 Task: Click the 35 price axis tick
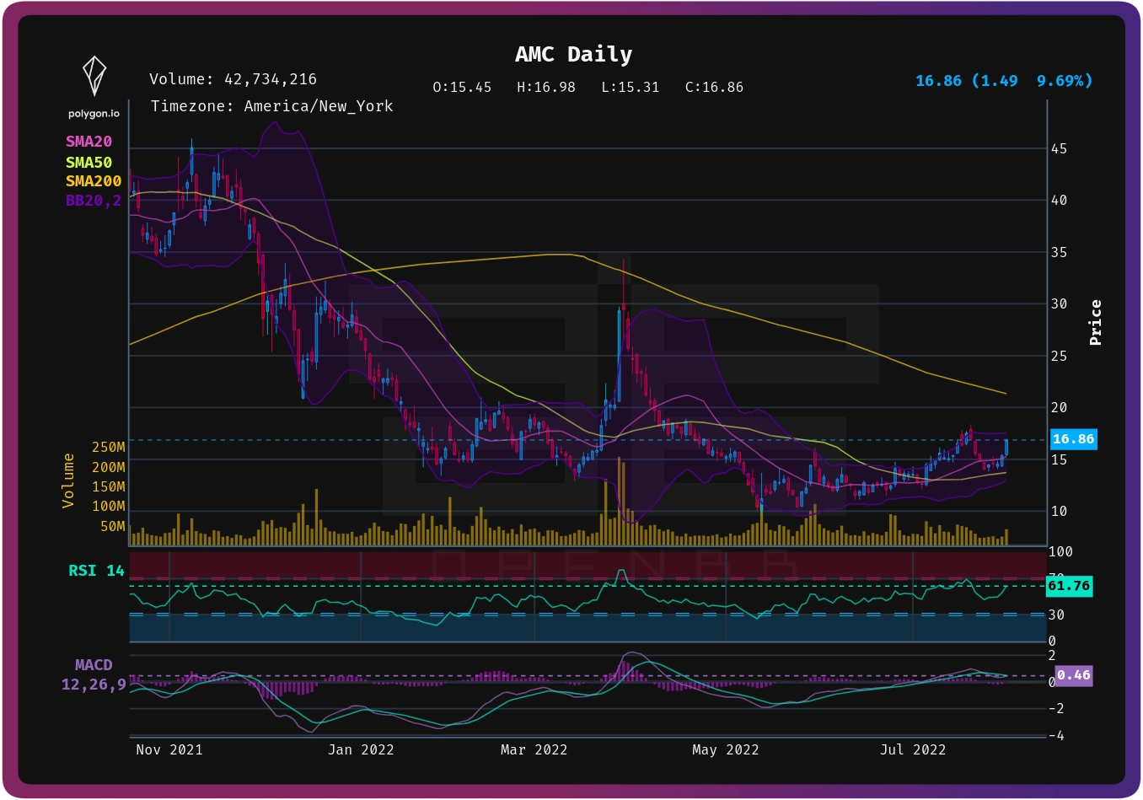tap(1059, 253)
